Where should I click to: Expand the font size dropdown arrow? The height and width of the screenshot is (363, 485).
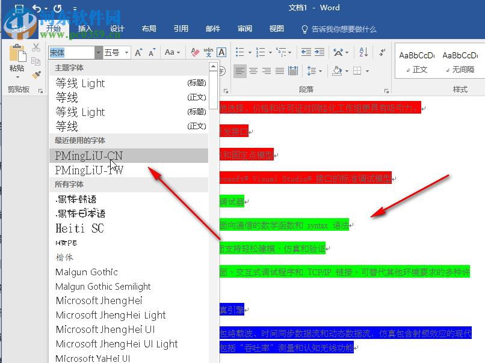126,52
